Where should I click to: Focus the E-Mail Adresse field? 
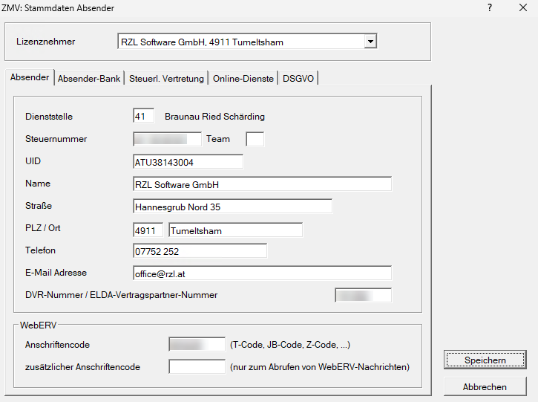pos(262,273)
